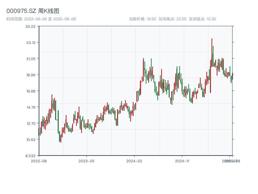Click the 2024-11 x-axis label
The width and height of the screenshot is (258, 194).
pyautogui.click(x=182, y=161)
